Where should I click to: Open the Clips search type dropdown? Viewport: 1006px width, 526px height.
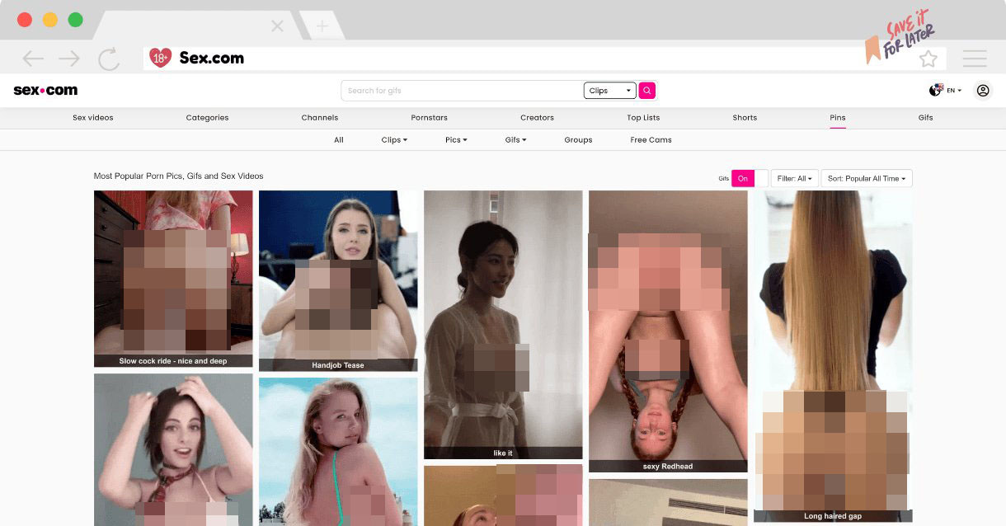pos(610,91)
